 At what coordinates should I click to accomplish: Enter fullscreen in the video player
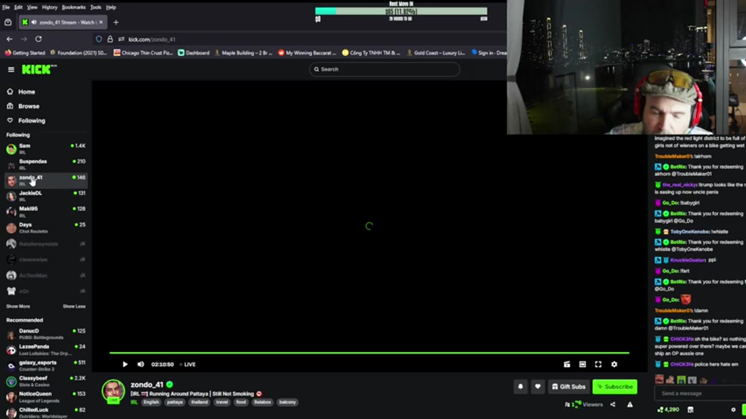pos(598,364)
